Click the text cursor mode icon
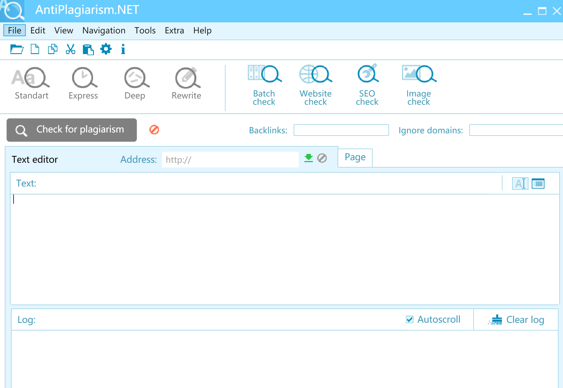This screenshot has width=563, height=388. [520, 183]
